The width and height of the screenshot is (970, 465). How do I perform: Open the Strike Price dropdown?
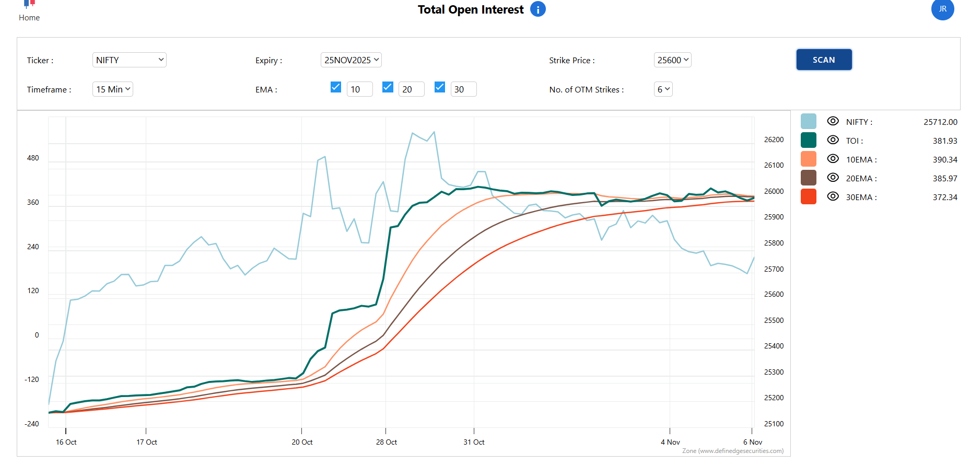coord(672,60)
